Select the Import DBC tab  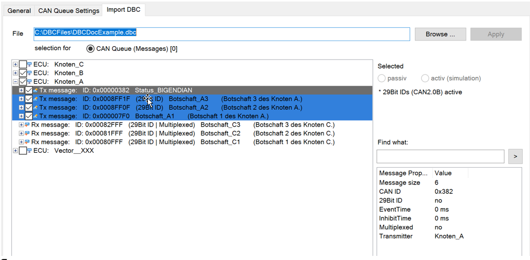(x=123, y=9)
